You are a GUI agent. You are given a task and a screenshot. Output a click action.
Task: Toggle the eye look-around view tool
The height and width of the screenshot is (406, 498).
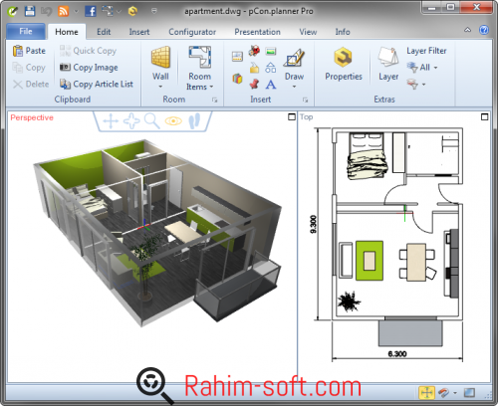(173, 121)
